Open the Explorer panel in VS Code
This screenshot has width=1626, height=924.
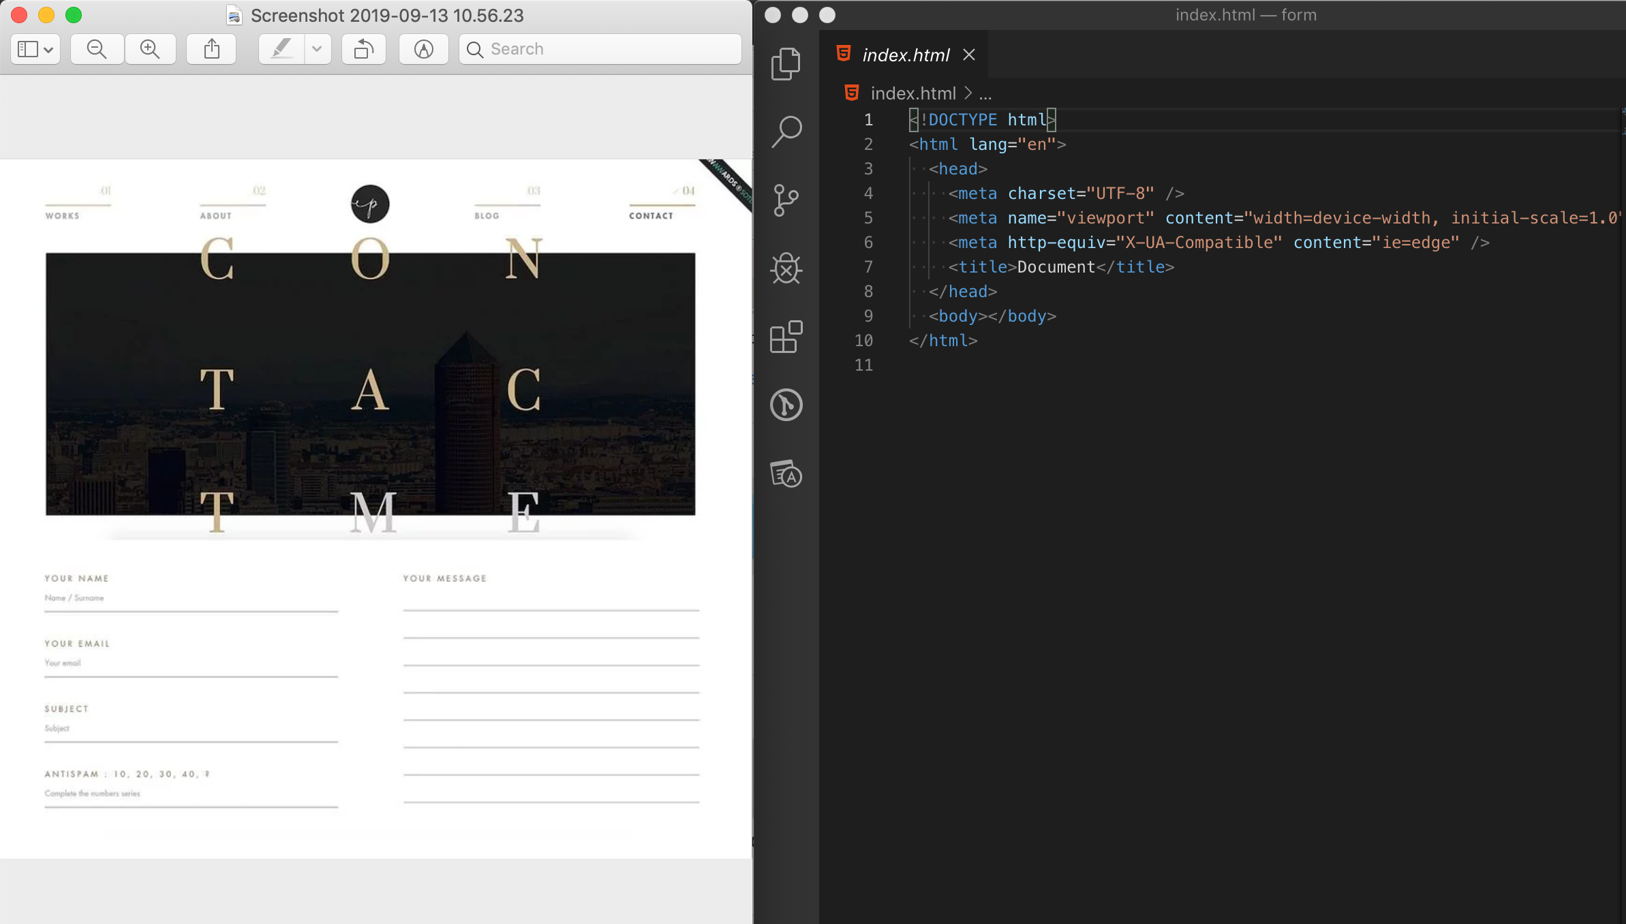tap(785, 63)
